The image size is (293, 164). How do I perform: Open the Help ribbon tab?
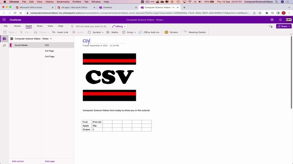pos(60,26)
